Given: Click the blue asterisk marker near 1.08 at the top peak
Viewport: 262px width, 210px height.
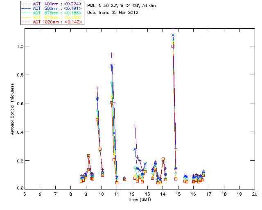Looking at the screenshot, I should tap(173, 35).
